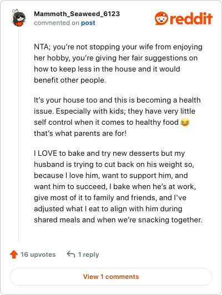The image size is (222, 295).
Task: Click the Reddit Snoo mascot logo
Action: (162, 18)
